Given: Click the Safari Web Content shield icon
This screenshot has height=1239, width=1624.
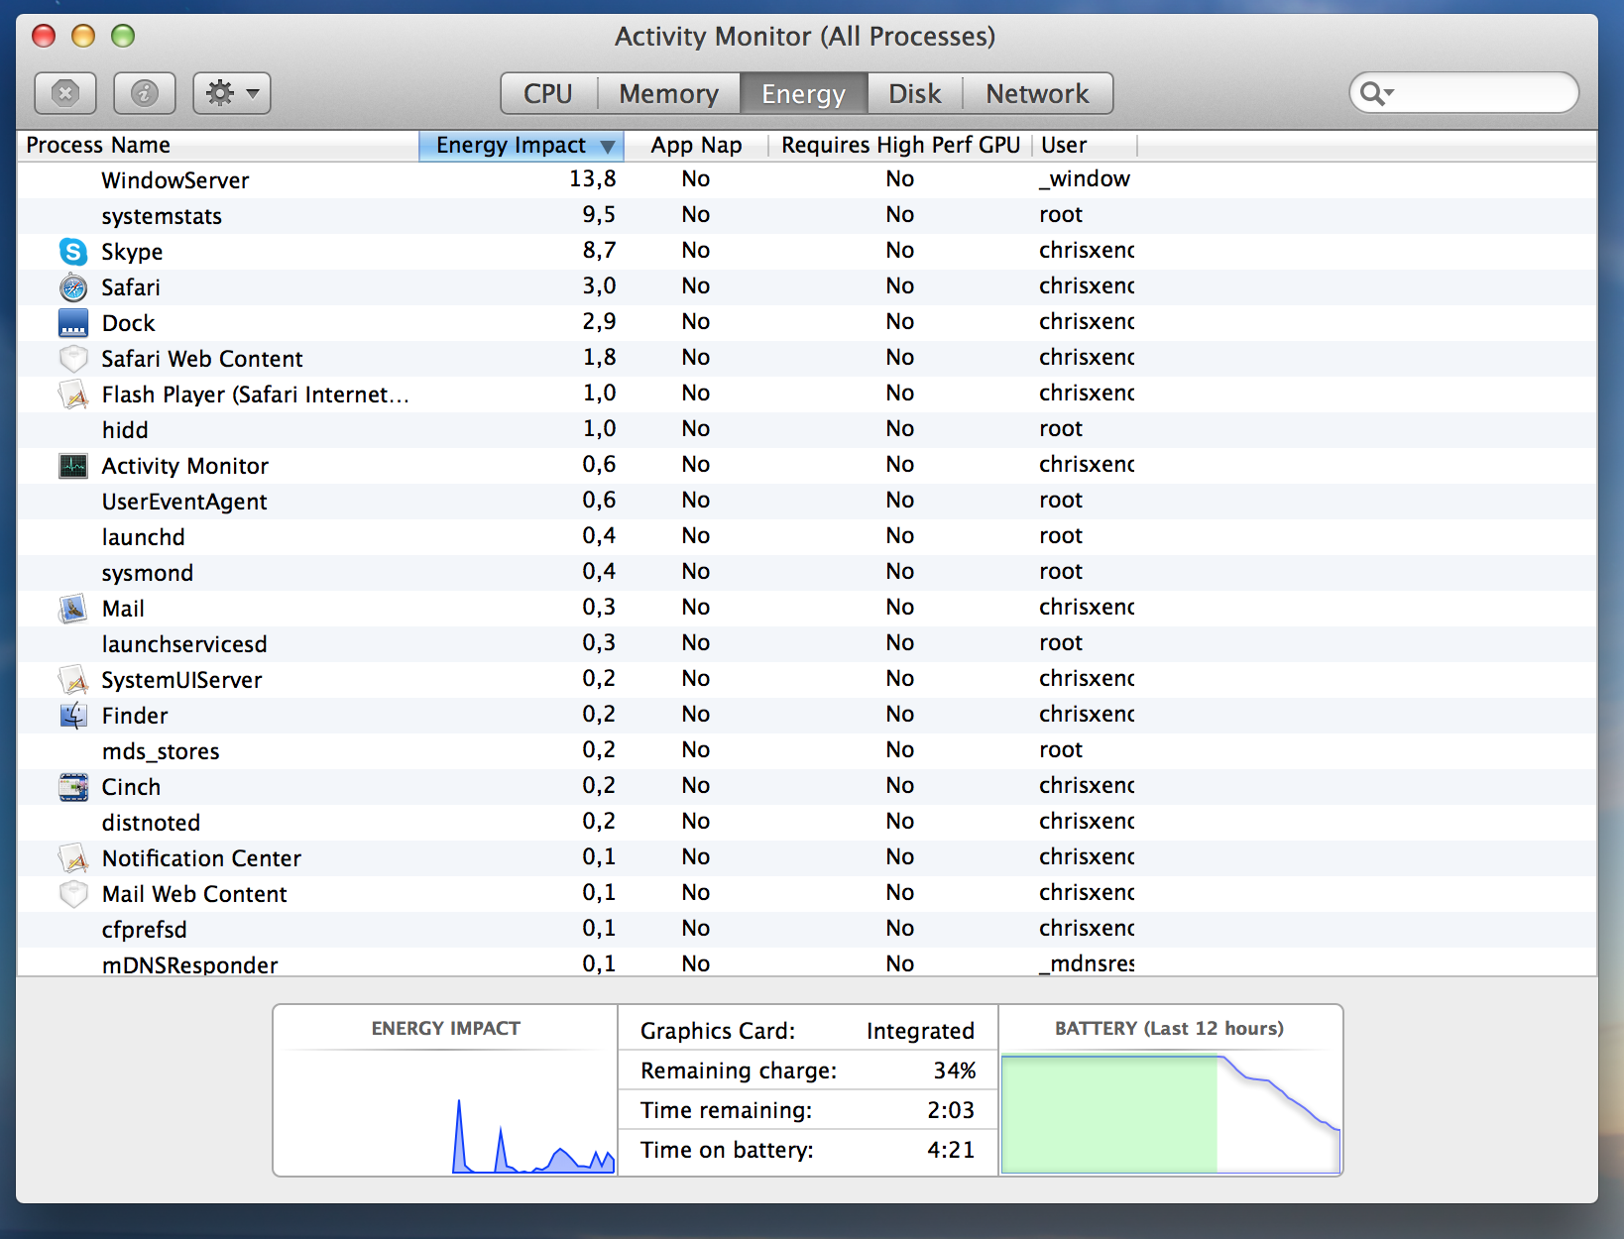Looking at the screenshot, I should 73,359.
